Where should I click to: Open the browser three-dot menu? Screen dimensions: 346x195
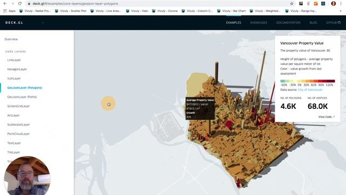341,4
